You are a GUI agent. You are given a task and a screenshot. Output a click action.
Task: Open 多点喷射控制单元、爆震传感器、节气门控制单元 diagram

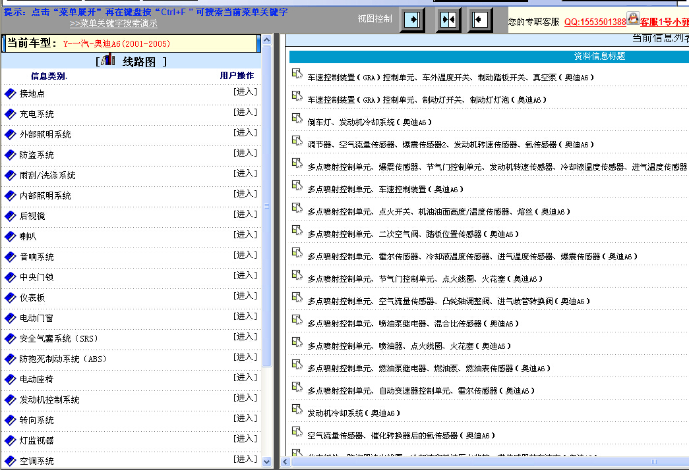497,167
